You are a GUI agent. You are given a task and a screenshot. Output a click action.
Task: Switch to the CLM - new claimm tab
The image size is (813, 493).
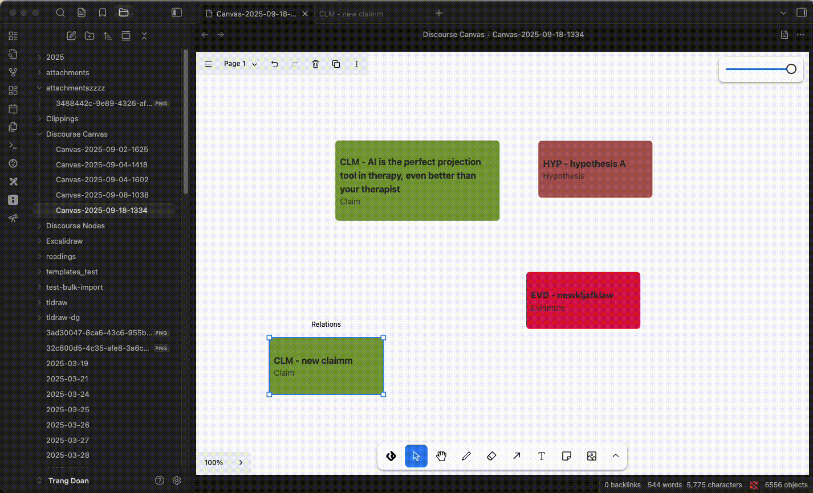[351, 14]
